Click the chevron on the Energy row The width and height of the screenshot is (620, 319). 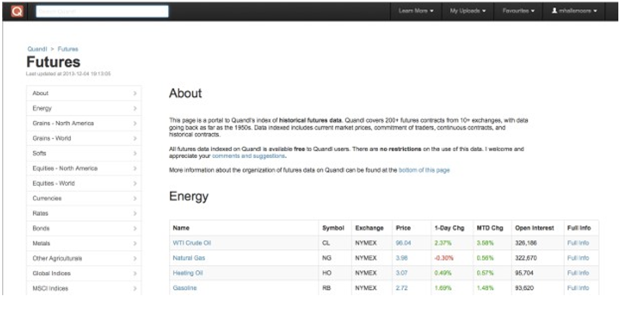coord(135,108)
